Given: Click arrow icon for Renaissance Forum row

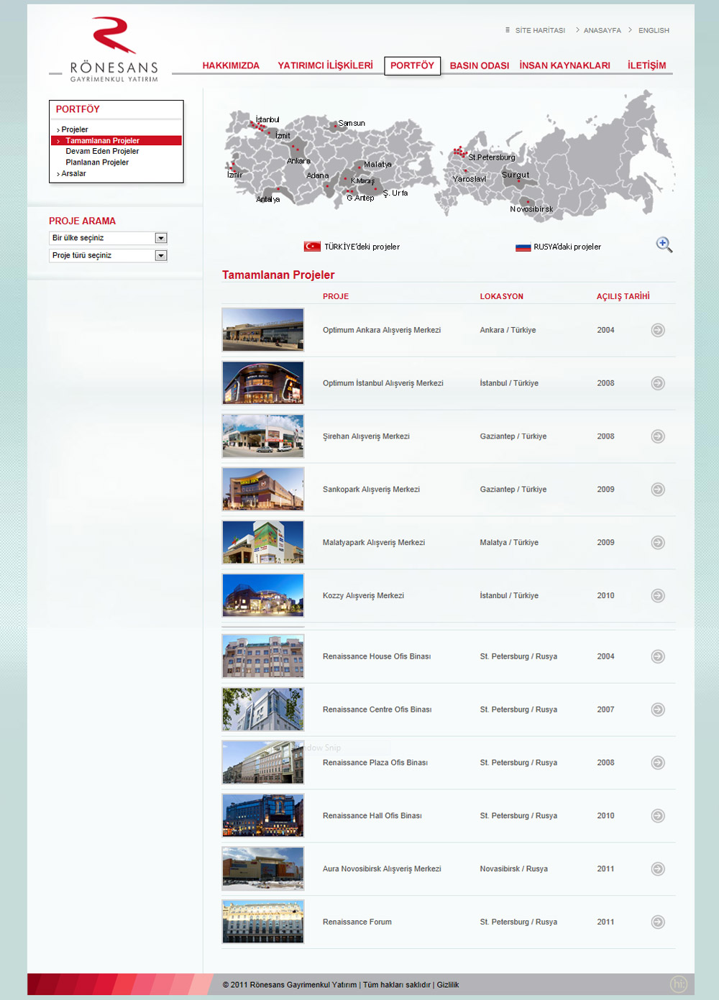Looking at the screenshot, I should (658, 922).
